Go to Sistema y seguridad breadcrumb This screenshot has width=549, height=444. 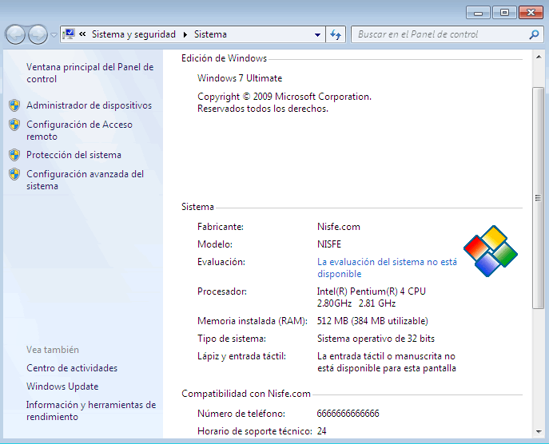(x=133, y=34)
